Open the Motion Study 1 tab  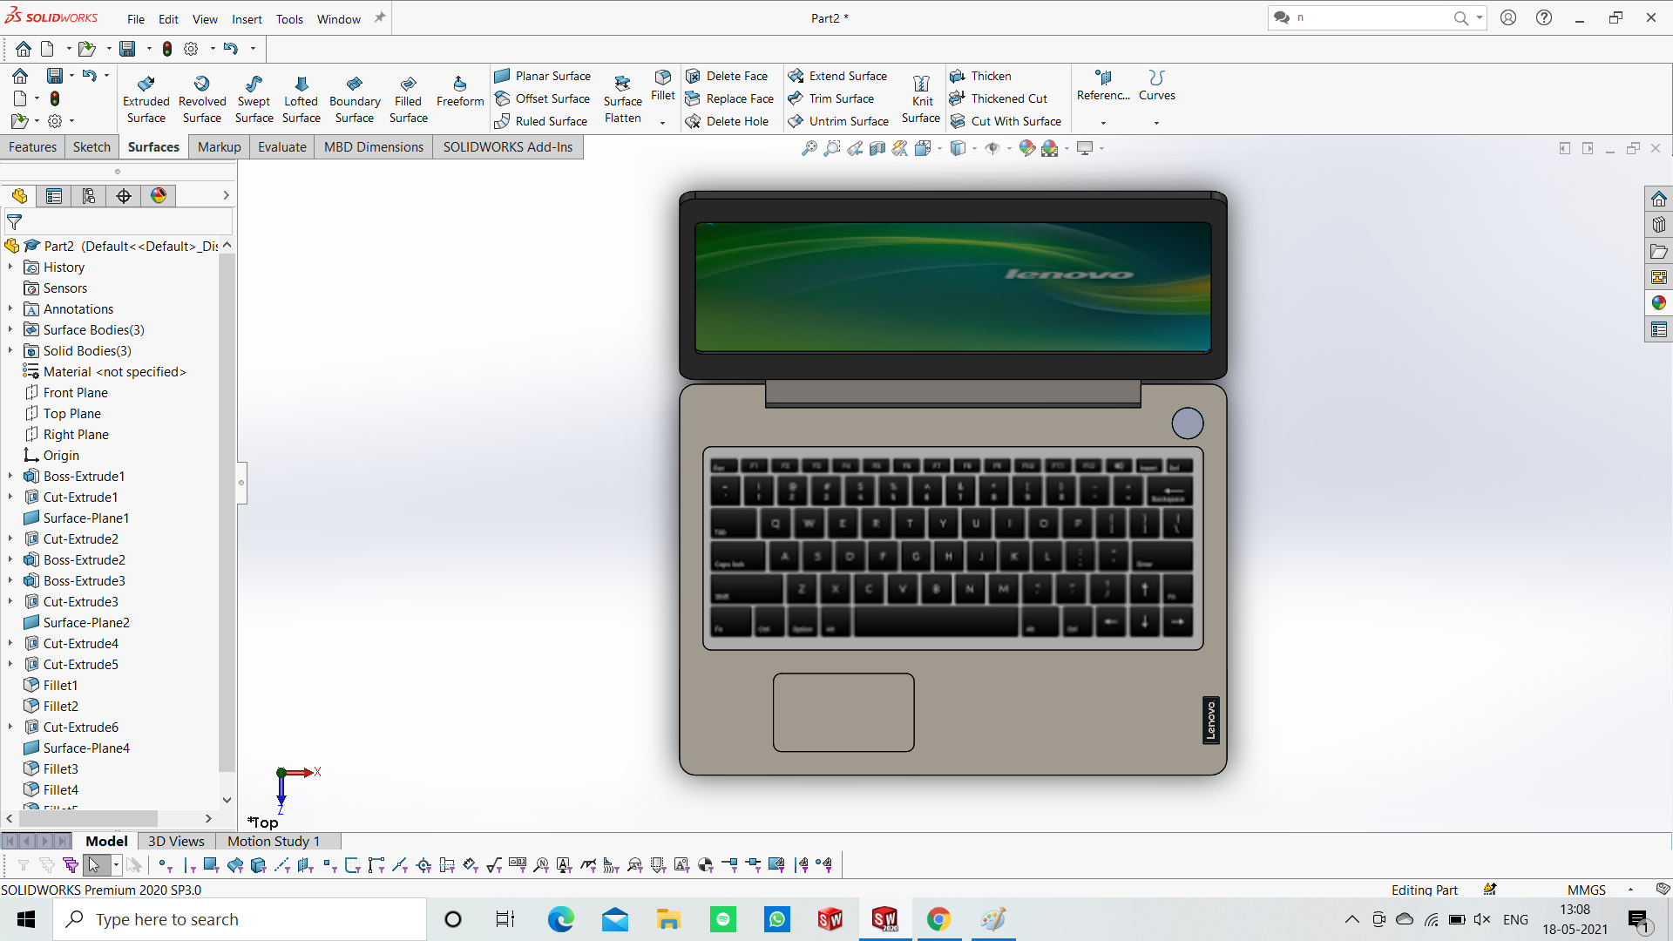[274, 841]
